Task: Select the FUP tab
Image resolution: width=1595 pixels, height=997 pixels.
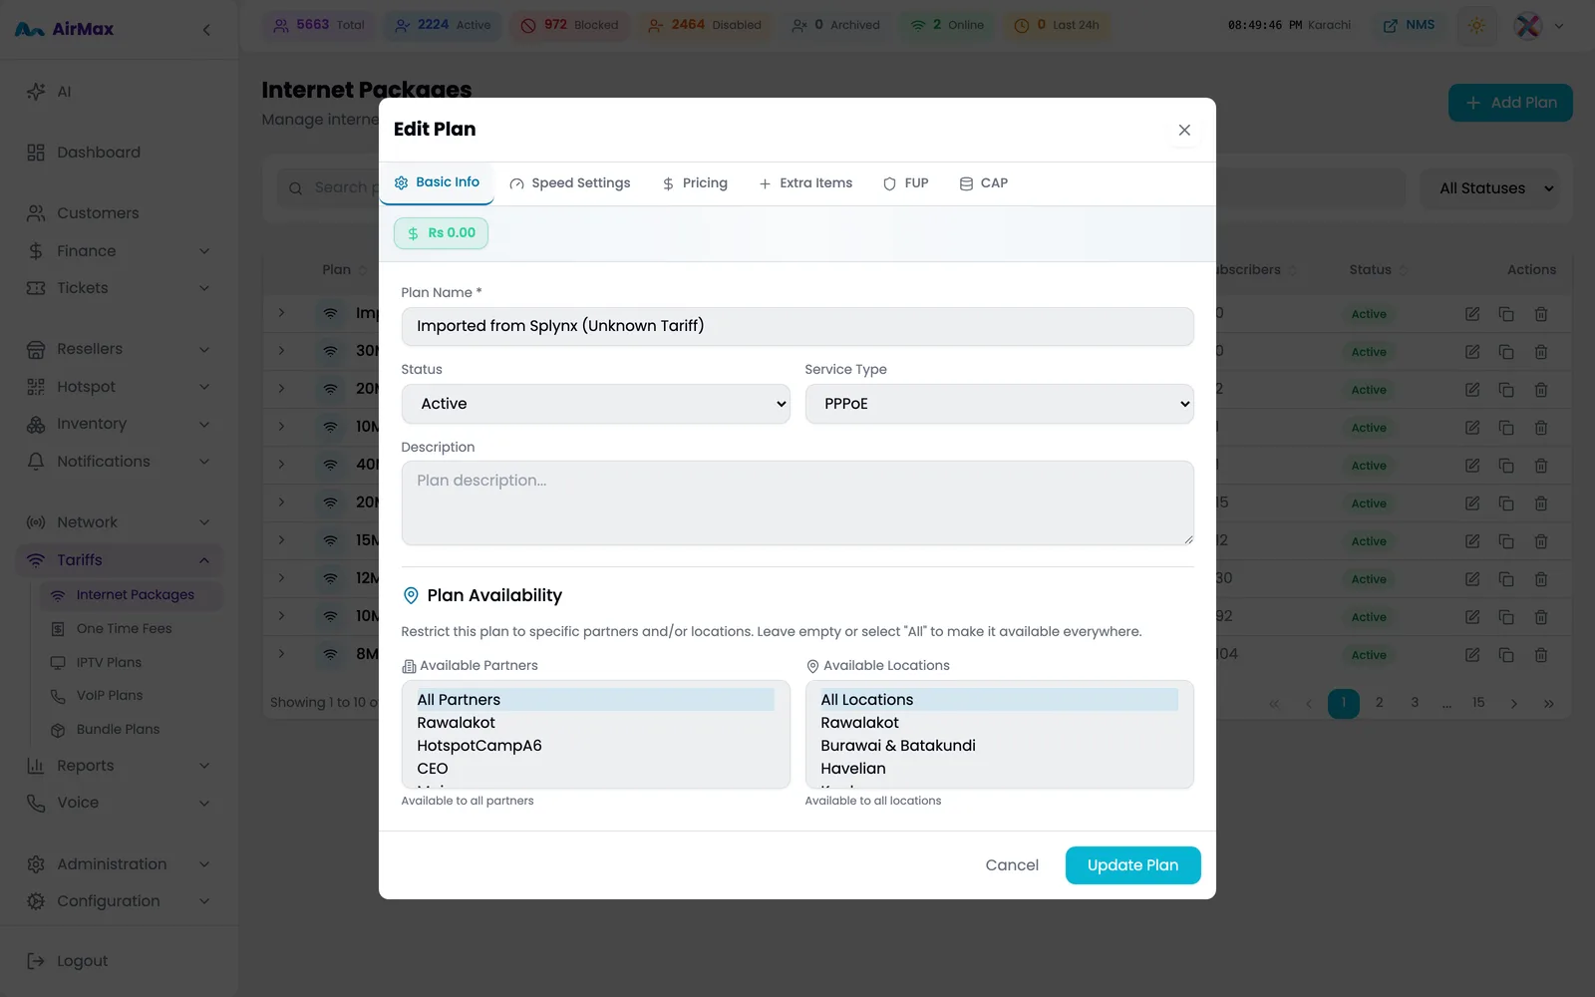Action: [905, 183]
